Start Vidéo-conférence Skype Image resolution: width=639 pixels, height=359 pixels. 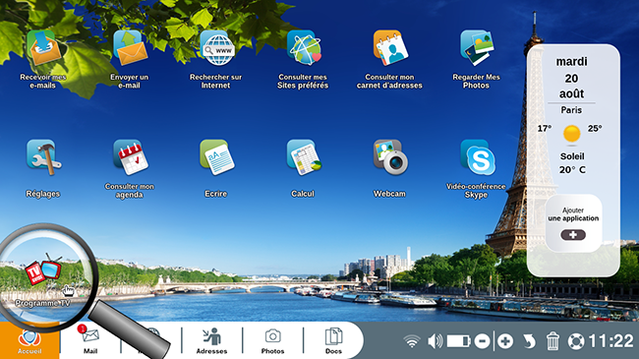pos(477,157)
